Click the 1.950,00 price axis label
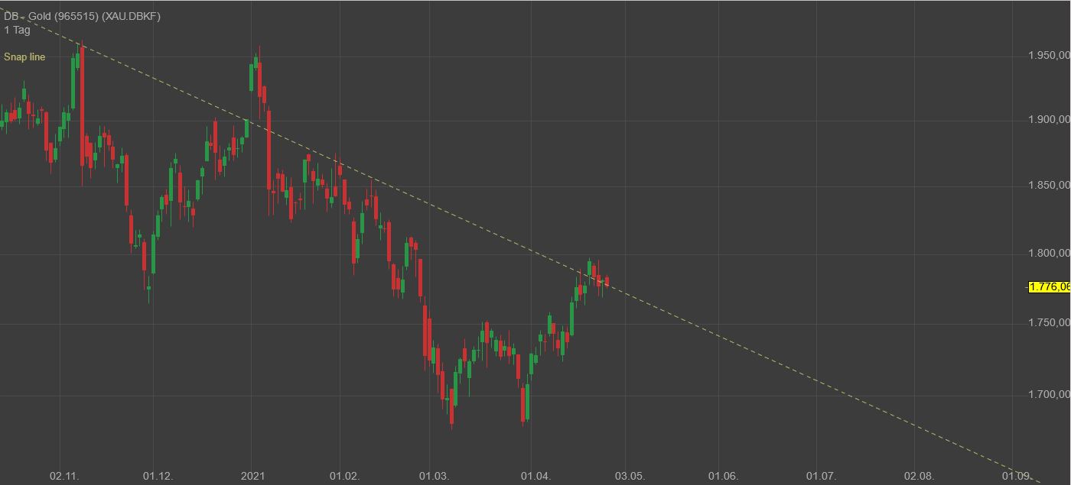1071x485 pixels. point(1049,56)
